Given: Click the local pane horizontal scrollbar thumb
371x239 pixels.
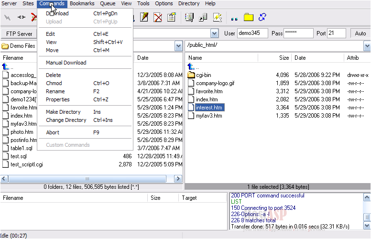Looking at the screenshot, I should click(87, 179).
